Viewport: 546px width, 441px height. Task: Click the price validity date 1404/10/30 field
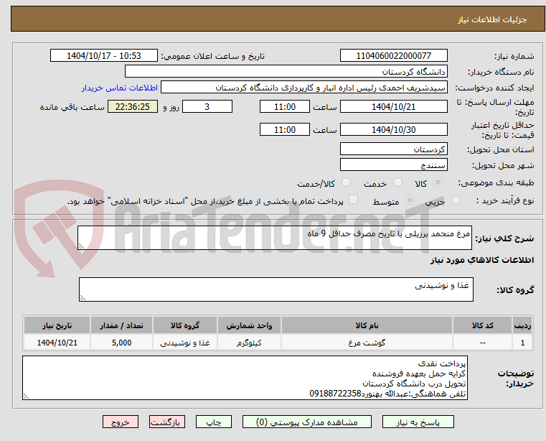click(x=393, y=130)
